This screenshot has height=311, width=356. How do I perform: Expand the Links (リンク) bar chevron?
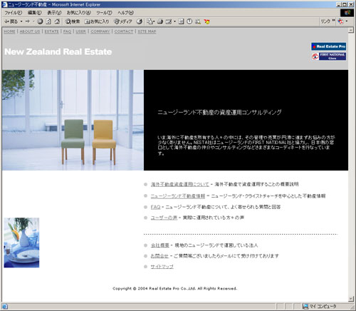pyautogui.click(x=333, y=21)
